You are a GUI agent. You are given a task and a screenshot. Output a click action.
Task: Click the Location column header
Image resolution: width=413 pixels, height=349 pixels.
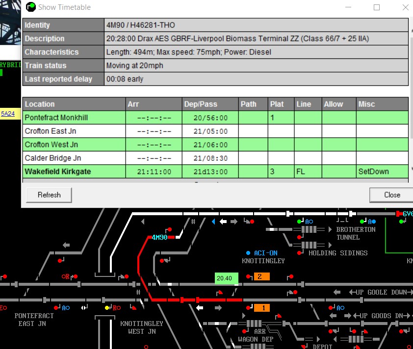pyautogui.click(x=74, y=104)
